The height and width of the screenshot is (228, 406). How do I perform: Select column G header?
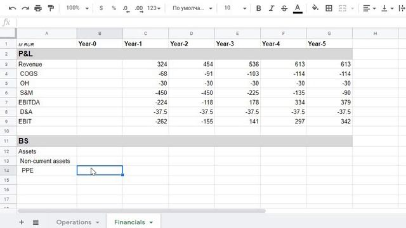point(329,34)
